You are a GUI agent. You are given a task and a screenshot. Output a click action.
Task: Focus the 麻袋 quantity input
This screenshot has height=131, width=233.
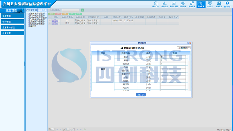(x=173, y=60)
